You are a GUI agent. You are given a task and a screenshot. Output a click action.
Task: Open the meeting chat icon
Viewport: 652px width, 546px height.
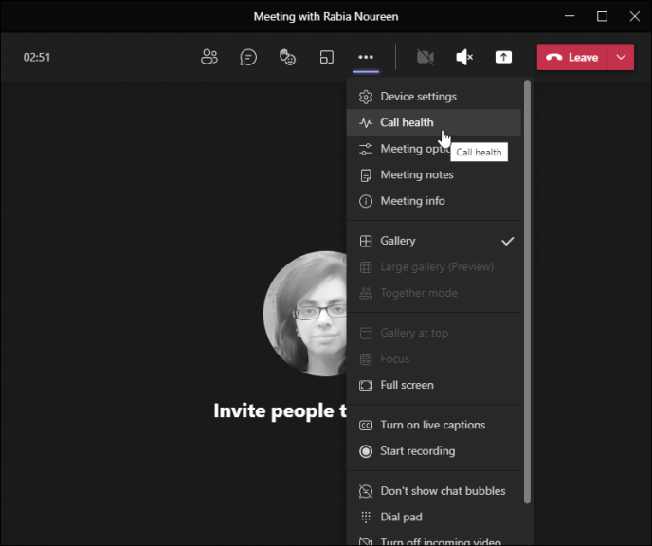coord(248,57)
